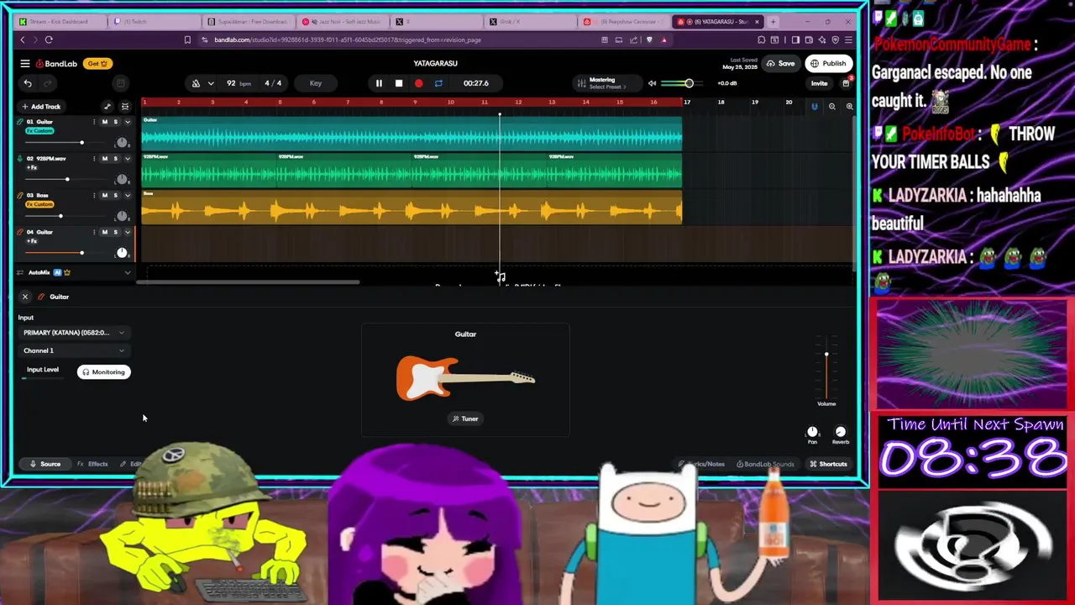Open the notifications icon beside Invite
Image resolution: width=1075 pixels, height=605 pixels.
point(846,83)
